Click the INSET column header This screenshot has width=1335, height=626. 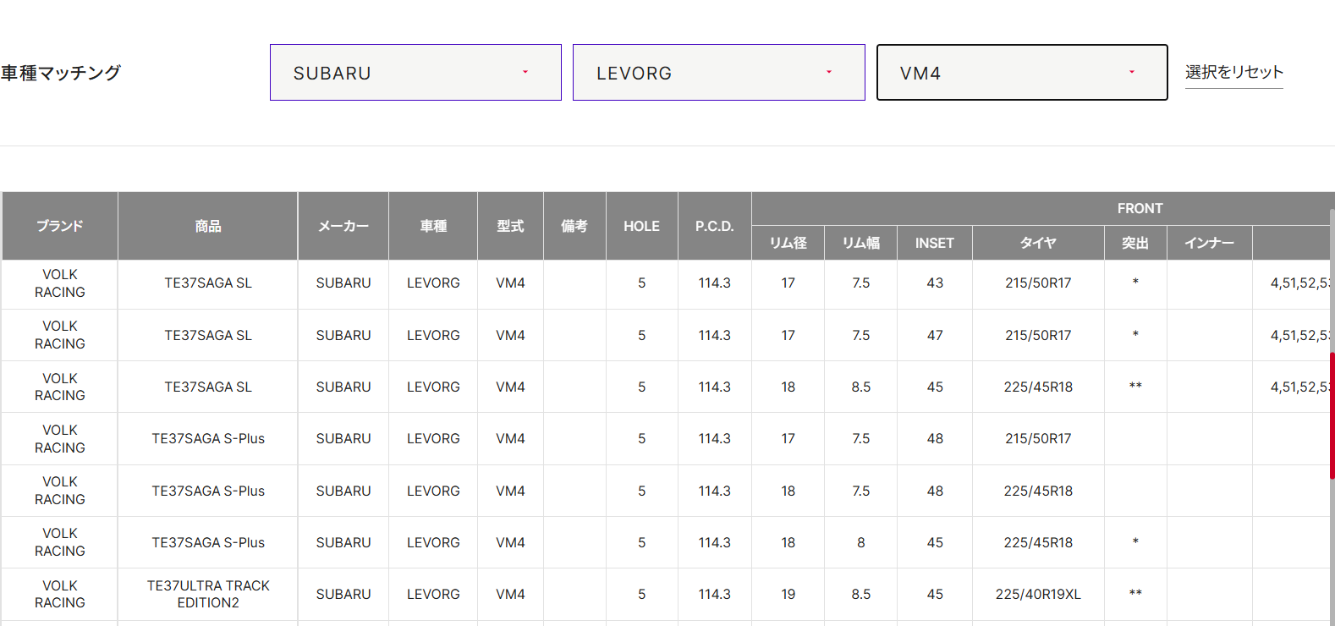point(934,243)
